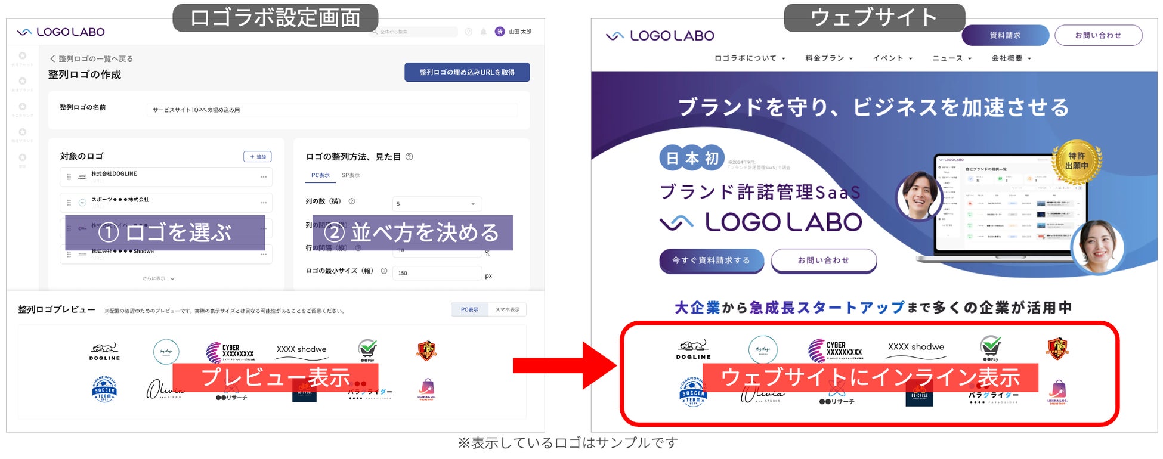This screenshot has height=459, width=1163.
Task: Select スマホ表示 in the preview toggle
Action: [508, 310]
